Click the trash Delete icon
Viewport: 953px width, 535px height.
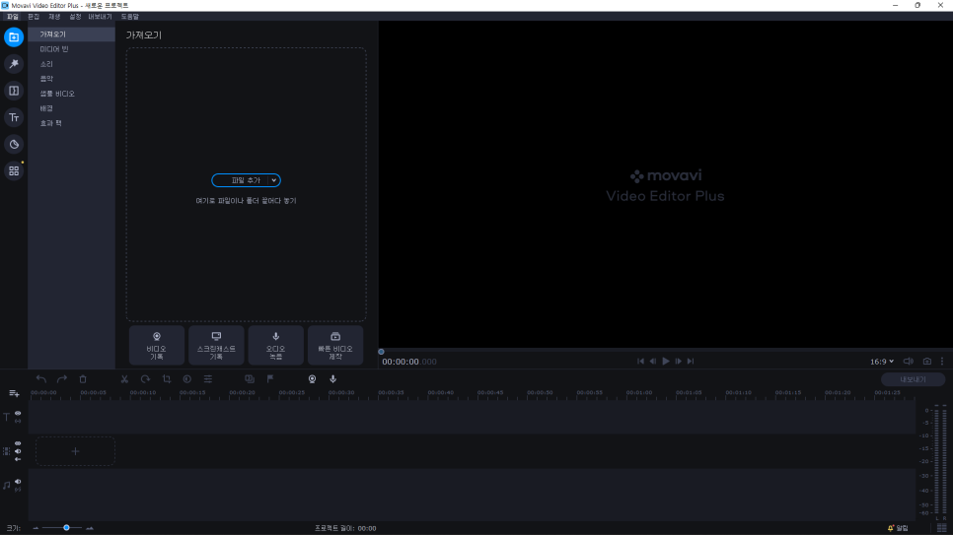coord(83,379)
